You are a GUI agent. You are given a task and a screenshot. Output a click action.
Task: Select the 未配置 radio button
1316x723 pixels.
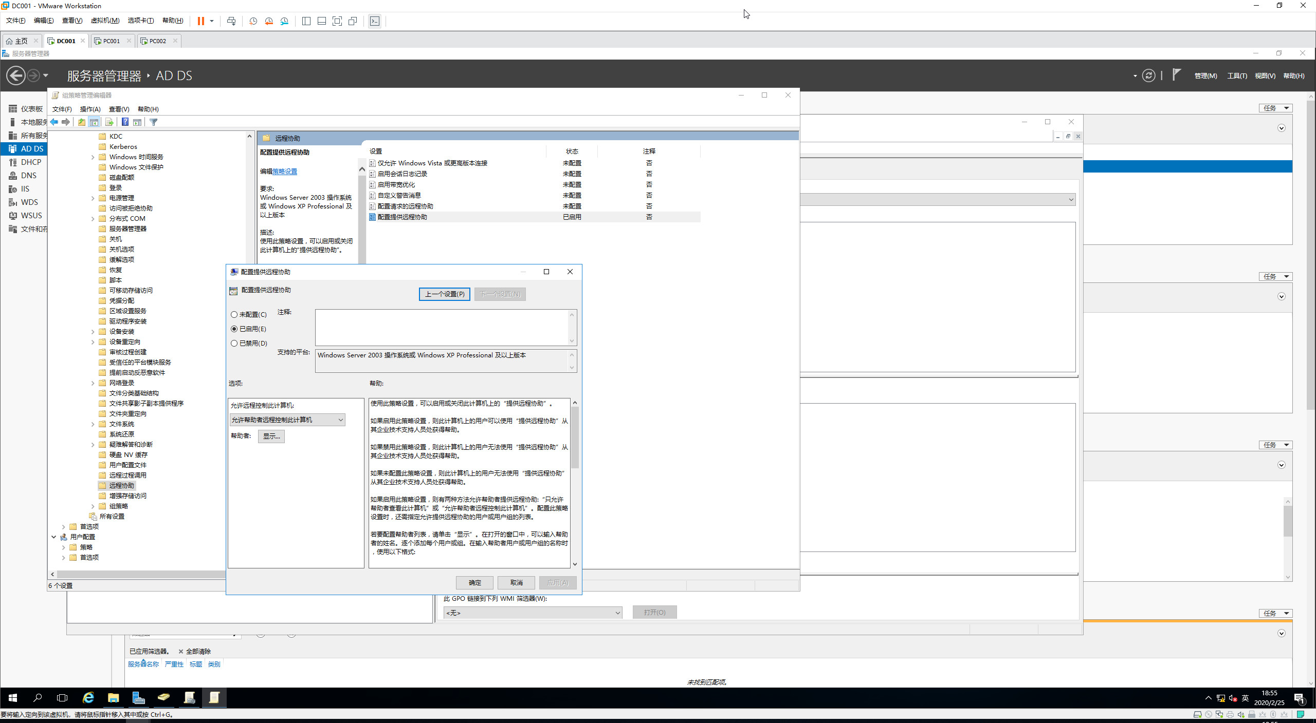point(234,314)
